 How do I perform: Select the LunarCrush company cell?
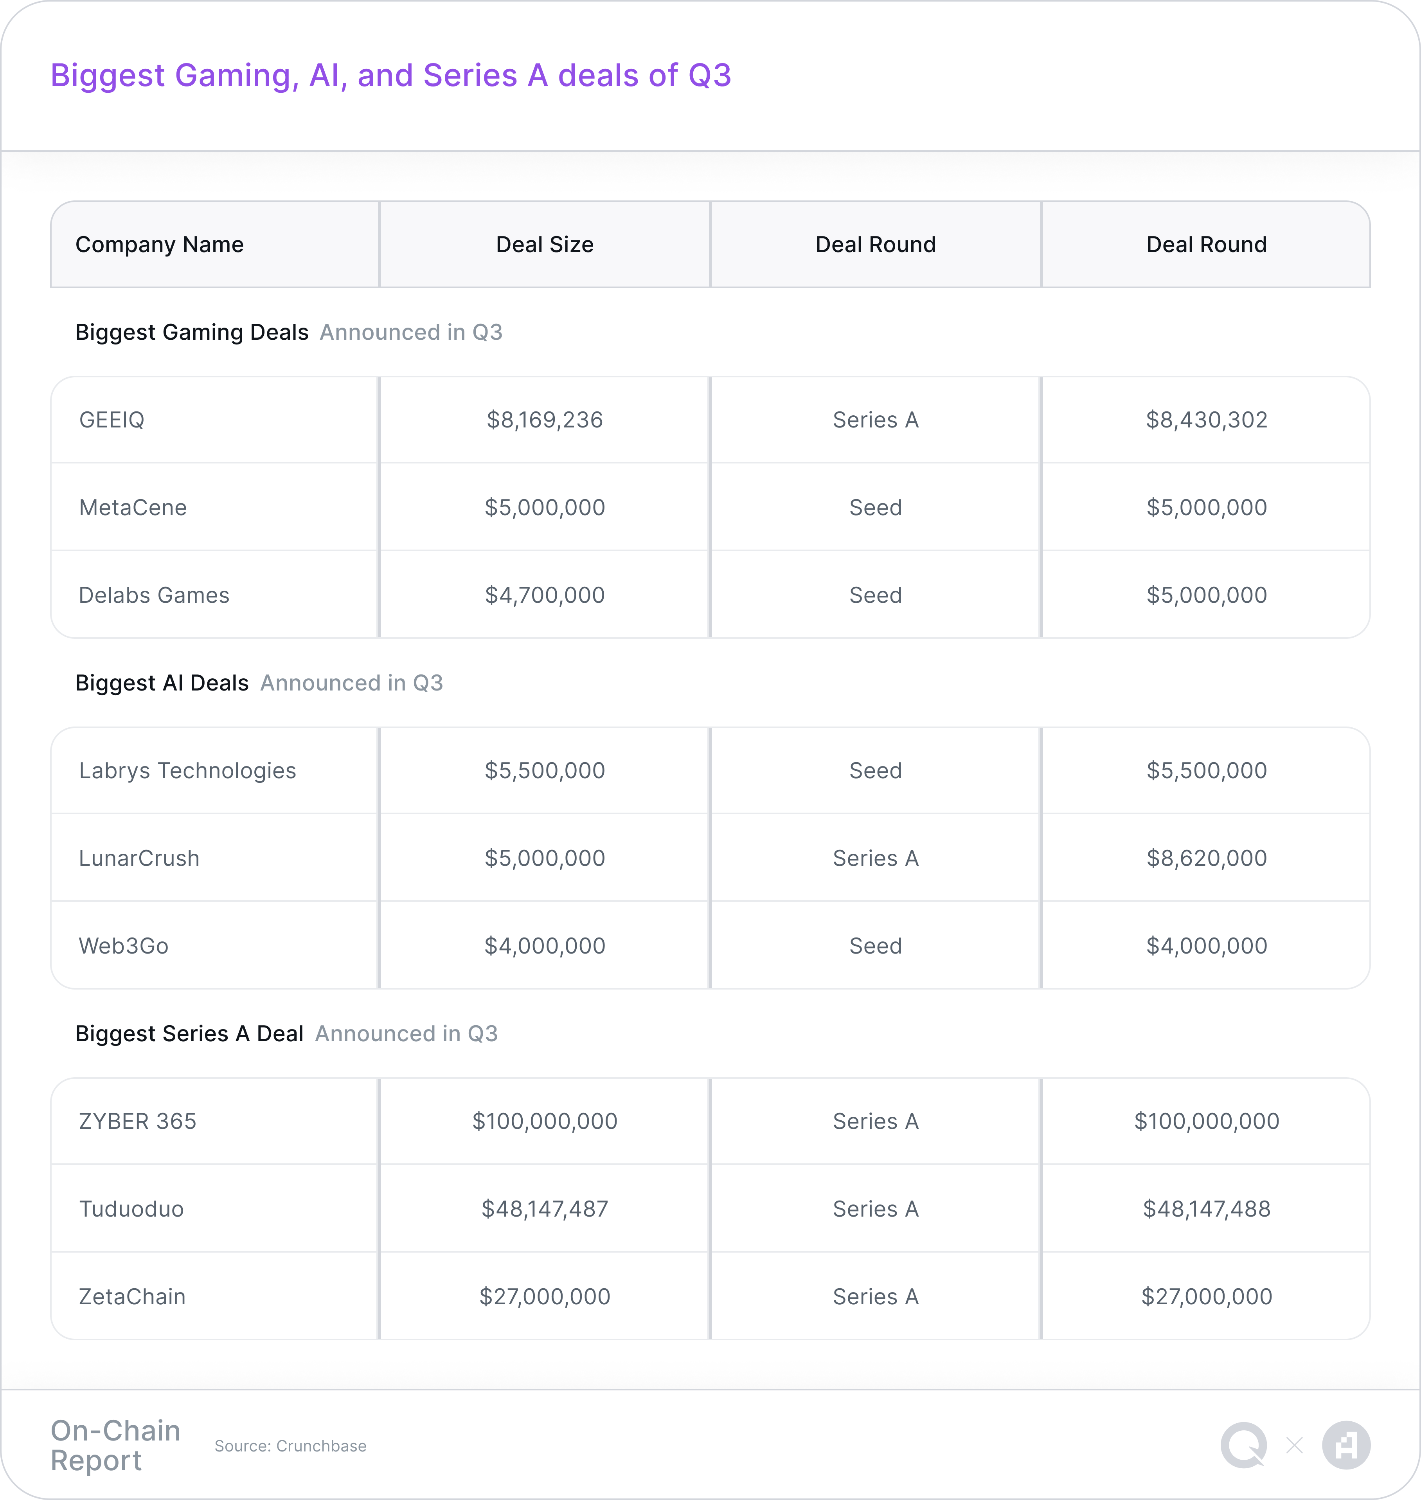[214, 858]
